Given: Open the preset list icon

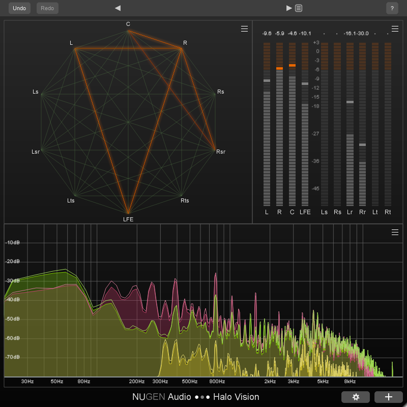Looking at the screenshot, I should click(299, 8).
